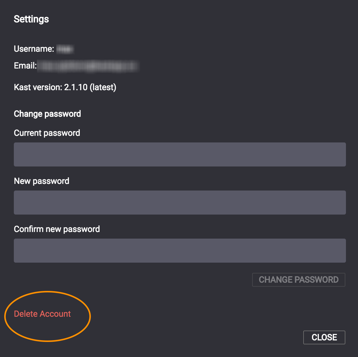Click into the New password field
This screenshot has height=357, width=358.
[180, 203]
